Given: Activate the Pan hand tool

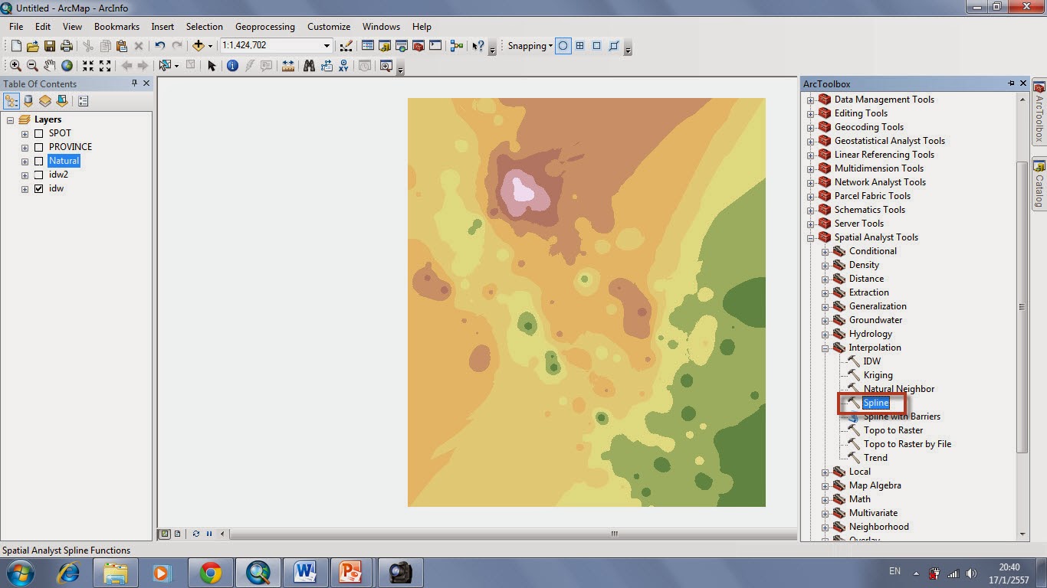Looking at the screenshot, I should coord(49,66).
